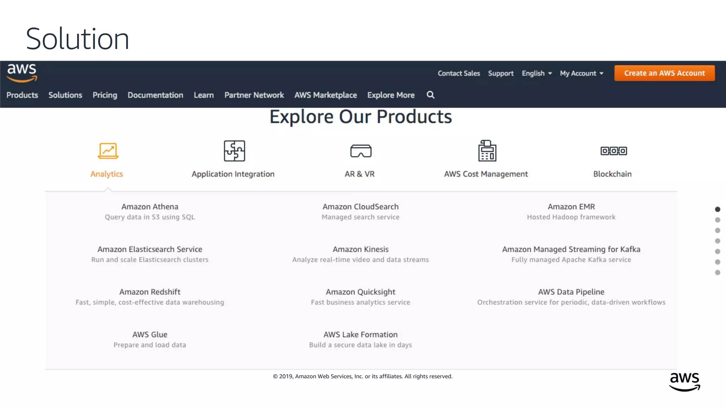Open Amazon Elasticsearch Service link
726x408 pixels.
pos(150,249)
